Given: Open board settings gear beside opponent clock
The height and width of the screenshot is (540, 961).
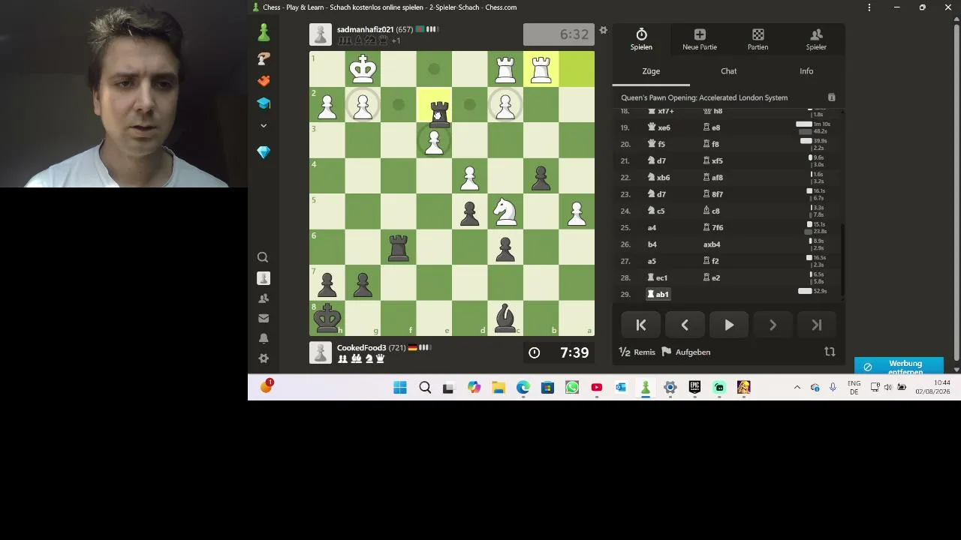Looking at the screenshot, I should (603, 31).
